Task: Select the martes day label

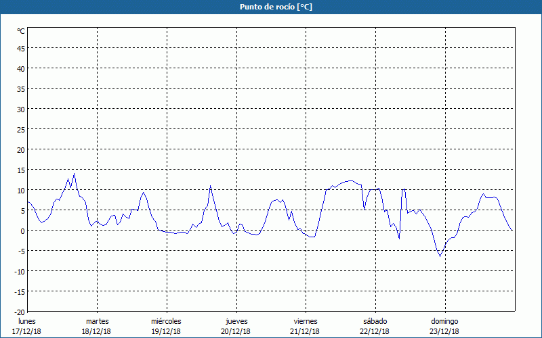Action: [97, 321]
